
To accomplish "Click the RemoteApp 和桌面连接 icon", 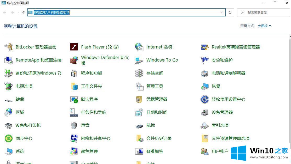I will click(x=9, y=60).
